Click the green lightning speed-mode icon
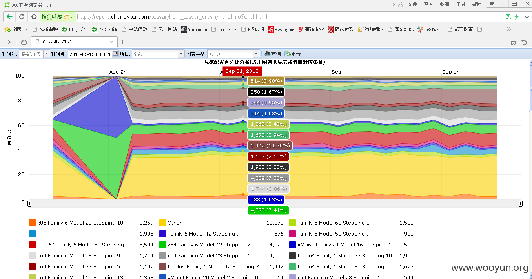The width and height of the screenshot is (532, 279). click(x=517, y=17)
